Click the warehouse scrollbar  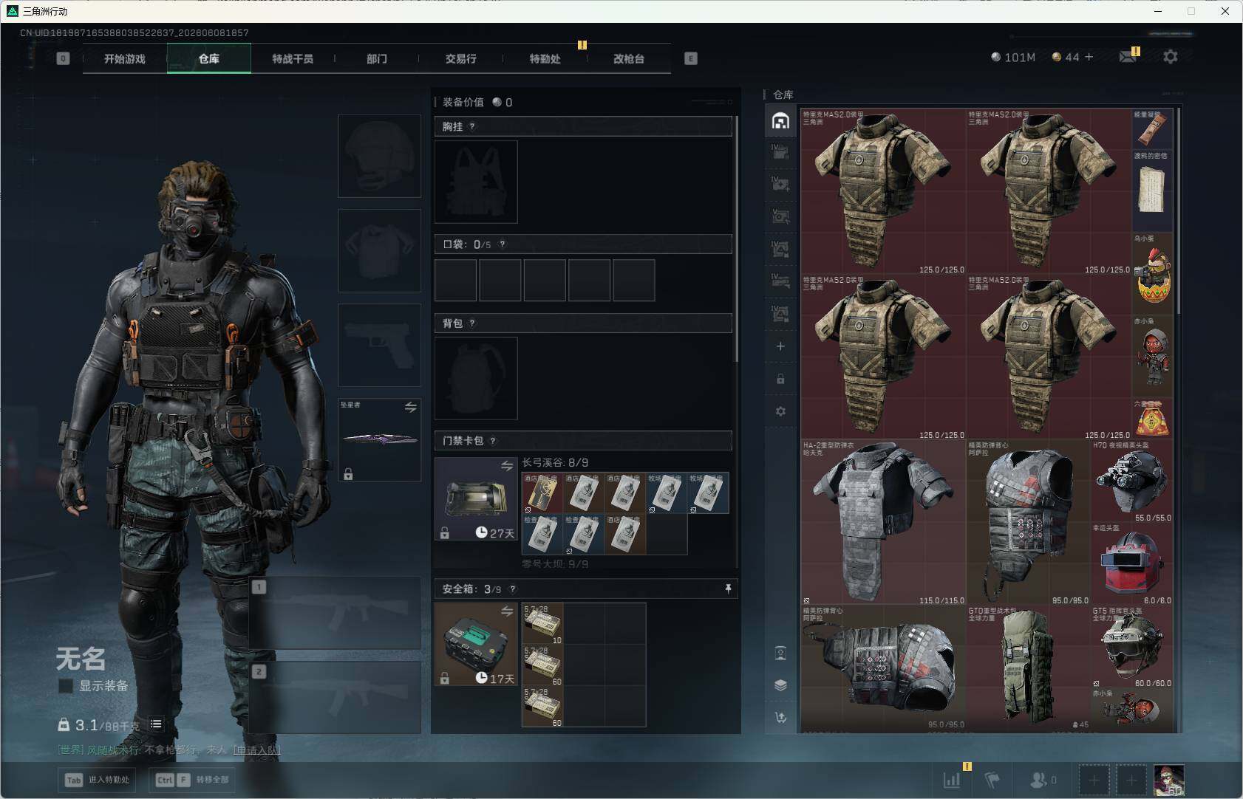coord(1178,211)
